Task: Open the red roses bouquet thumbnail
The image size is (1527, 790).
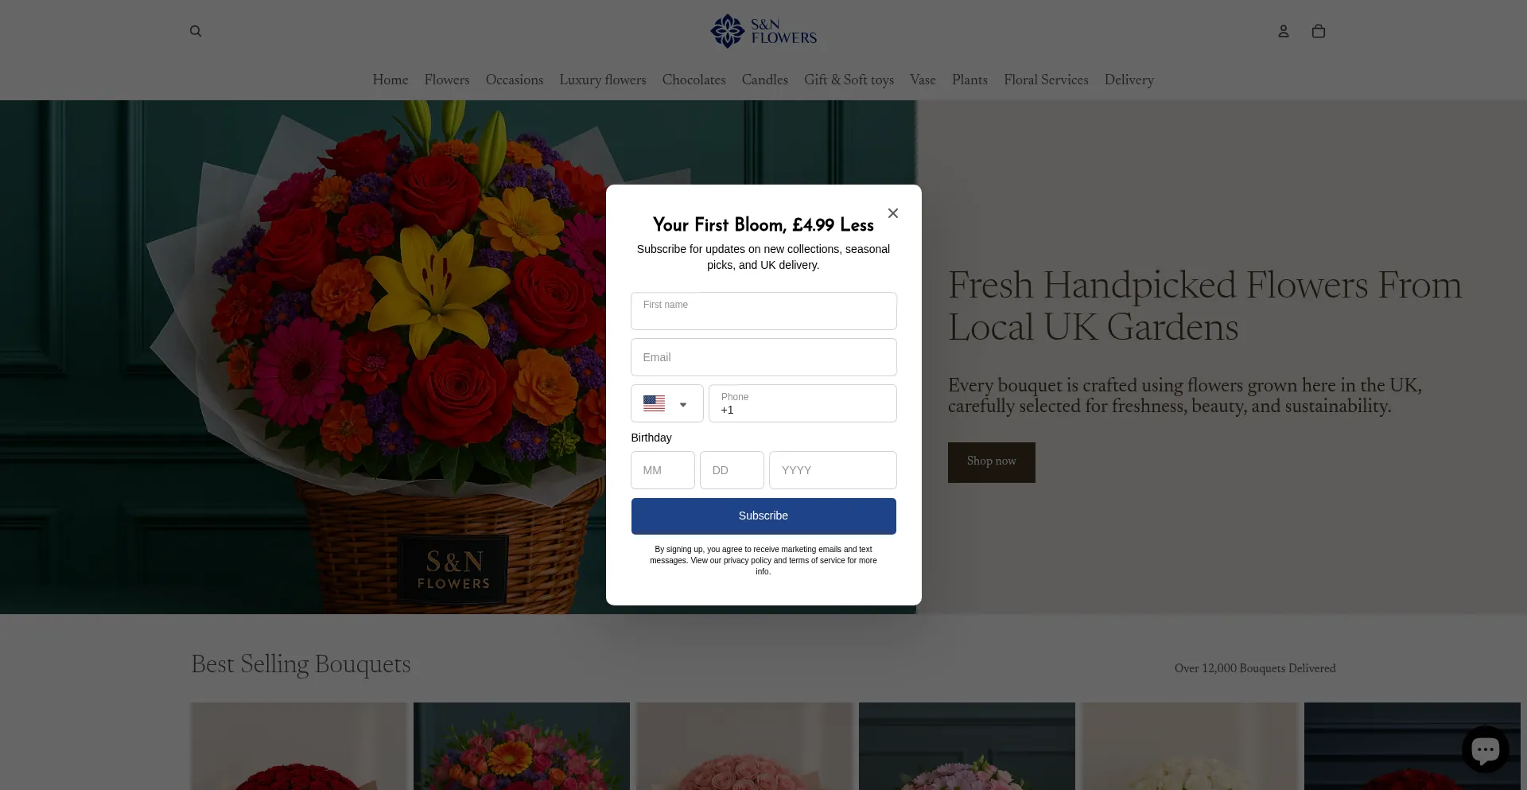Action: [299, 746]
